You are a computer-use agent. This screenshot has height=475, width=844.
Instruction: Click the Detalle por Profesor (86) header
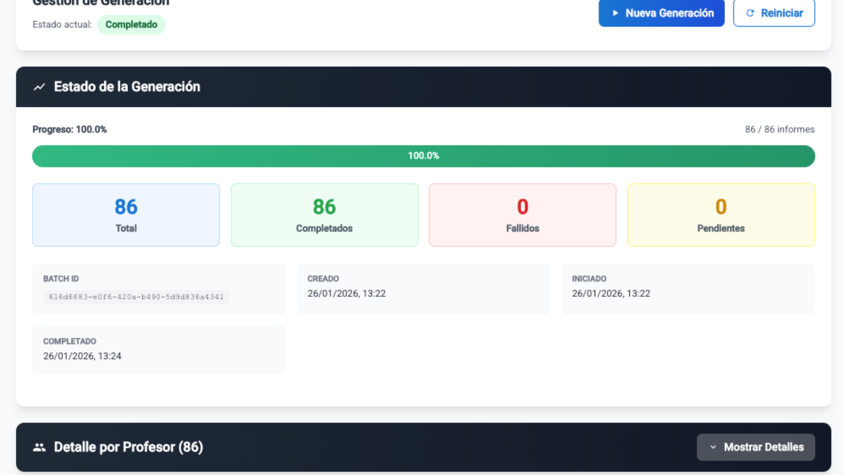(x=128, y=447)
